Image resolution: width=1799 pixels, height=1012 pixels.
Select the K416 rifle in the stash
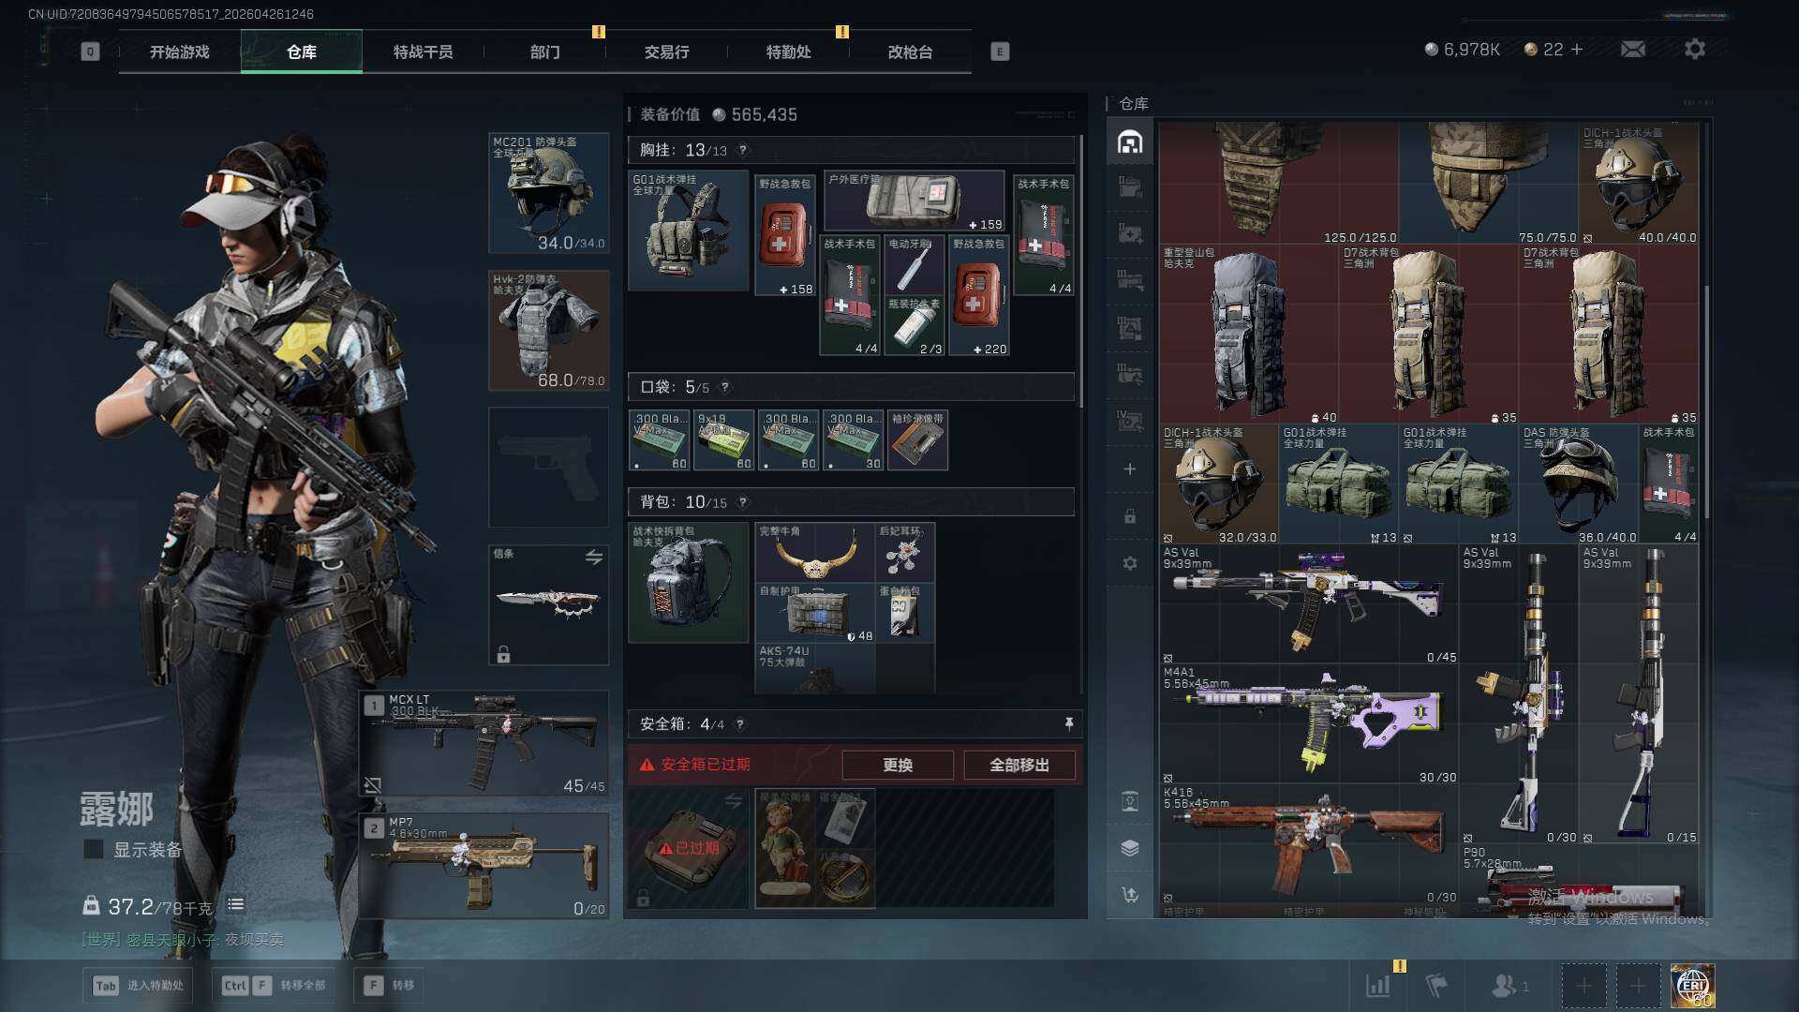click(x=1309, y=844)
